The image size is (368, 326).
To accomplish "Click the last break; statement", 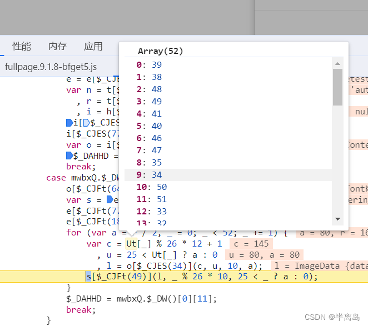I will [81, 310].
